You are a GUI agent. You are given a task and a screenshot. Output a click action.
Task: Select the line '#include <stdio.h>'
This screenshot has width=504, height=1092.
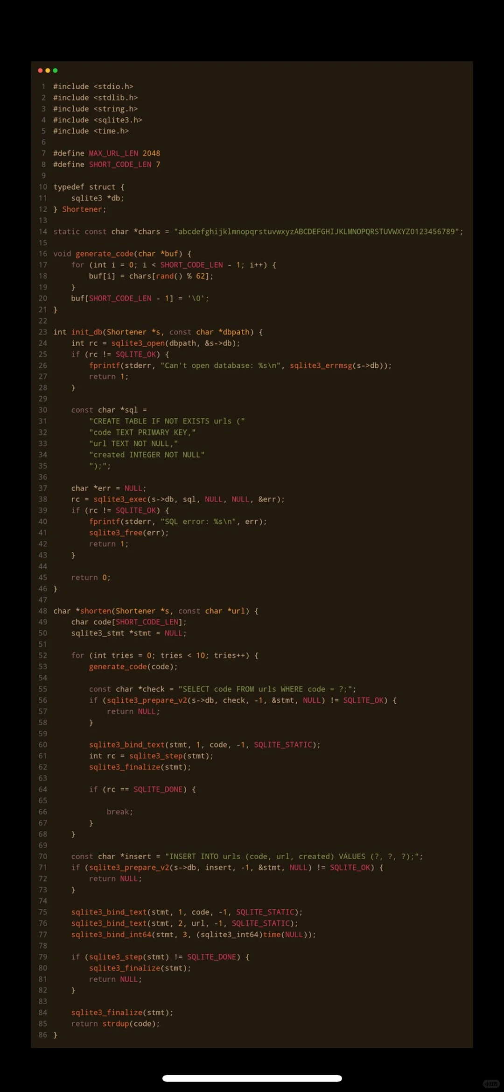point(93,86)
